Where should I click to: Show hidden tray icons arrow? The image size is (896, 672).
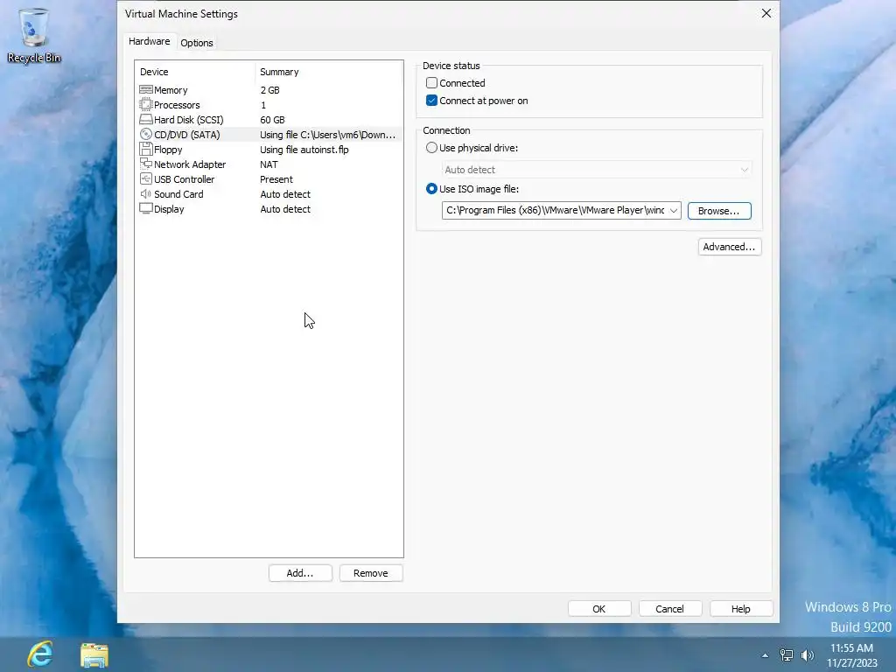click(765, 655)
